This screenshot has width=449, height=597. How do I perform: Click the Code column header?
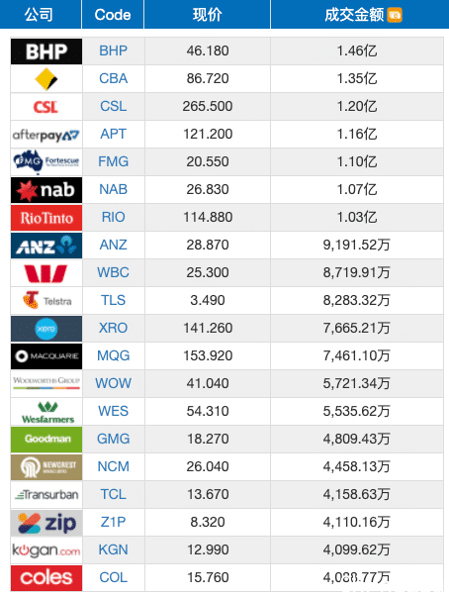(x=113, y=15)
